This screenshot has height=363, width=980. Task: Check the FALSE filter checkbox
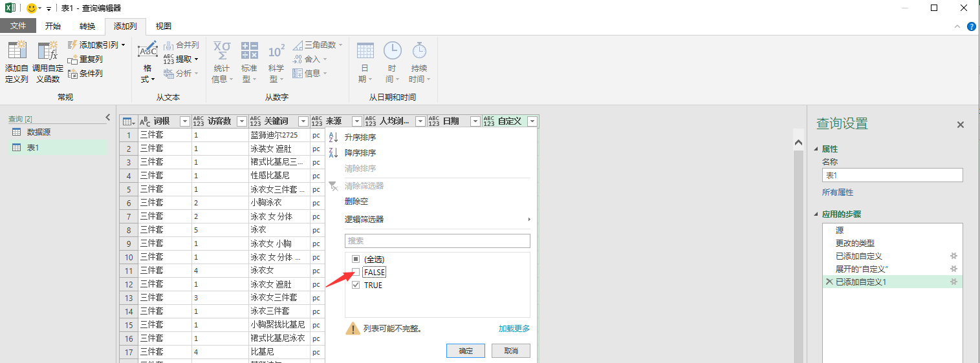point(356,272)
